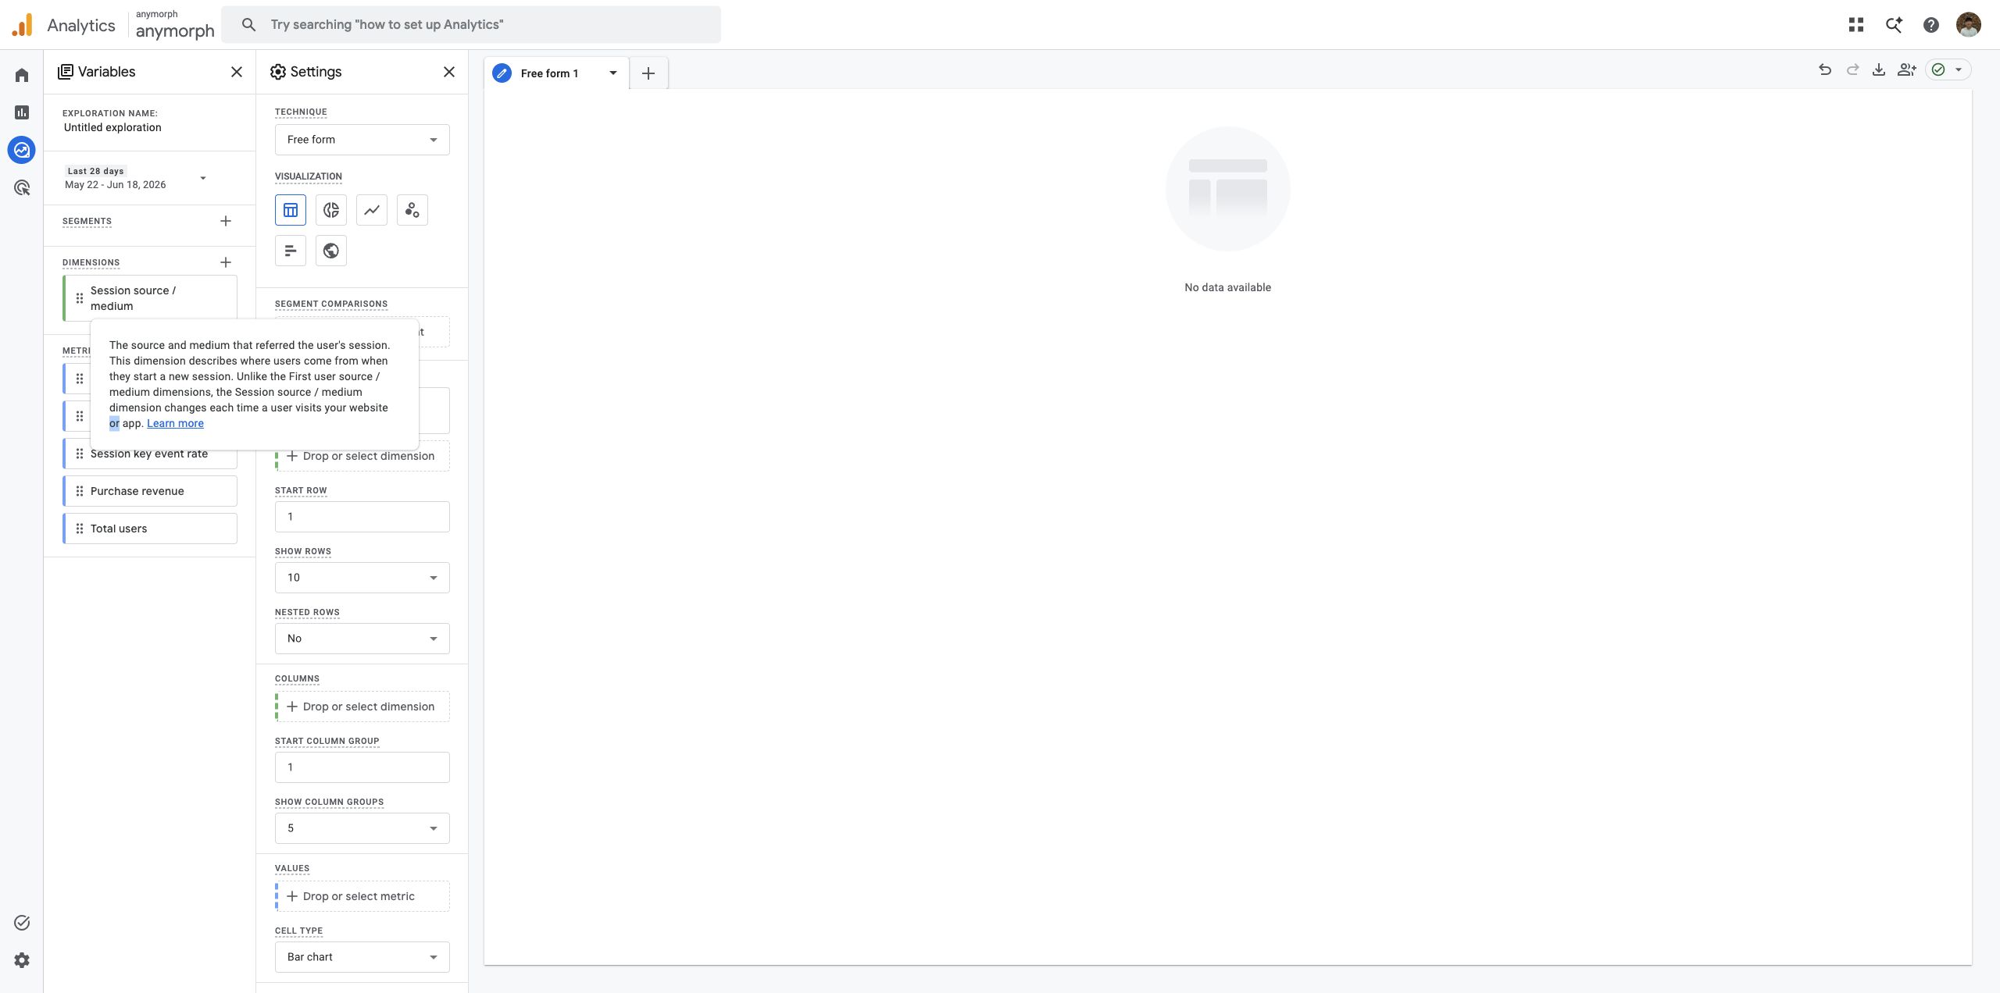This screenshot has height=993, width=2000.
Task: Click drag handle of Total users metric
Action: pyautogui.click(x=79, y=529)
